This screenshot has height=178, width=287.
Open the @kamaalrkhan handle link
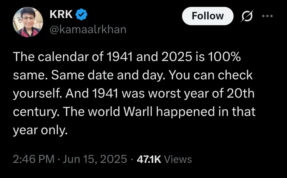88,29
